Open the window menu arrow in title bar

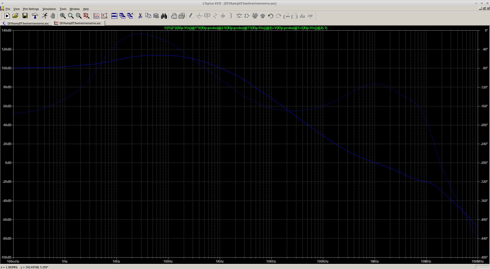coord(2,3)
